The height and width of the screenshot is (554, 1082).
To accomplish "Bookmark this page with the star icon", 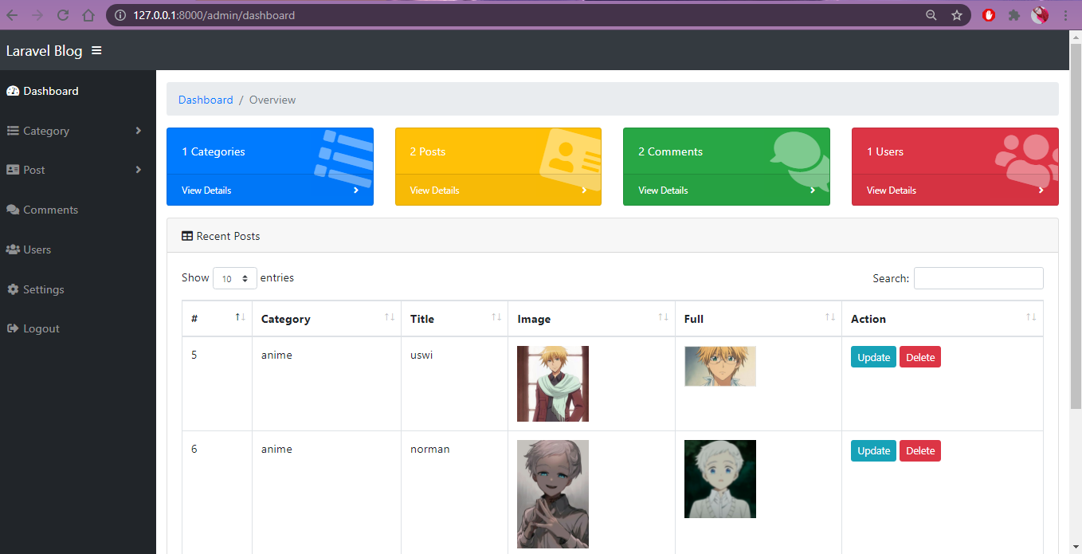I will (x=957, y=15).
